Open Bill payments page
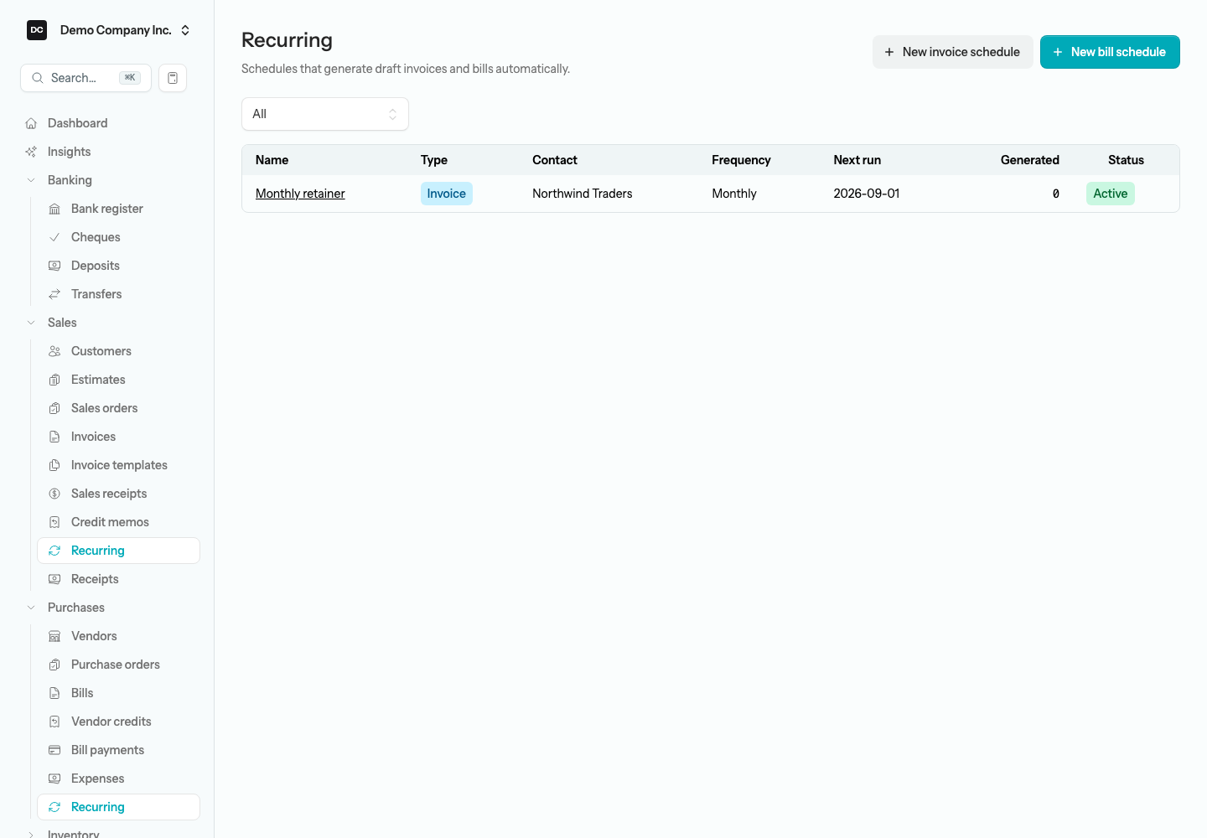Viewport: 1207px width, 838px height. [x=118, y=750]
